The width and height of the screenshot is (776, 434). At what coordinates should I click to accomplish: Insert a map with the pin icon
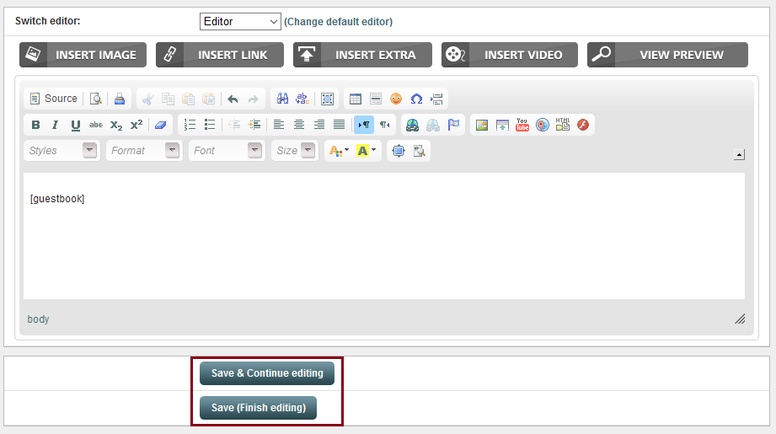tap(543, 125)
